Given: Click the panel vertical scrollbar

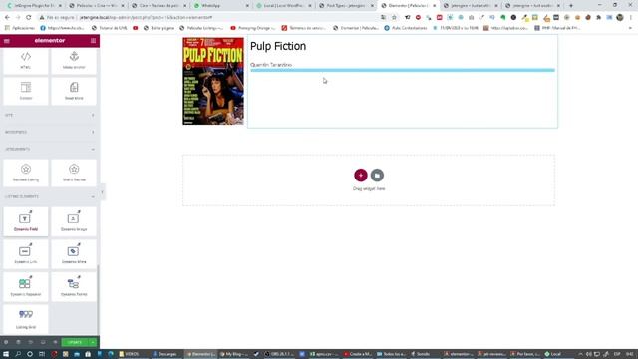Looking at the screenshot, I should [x=98, y=299].
